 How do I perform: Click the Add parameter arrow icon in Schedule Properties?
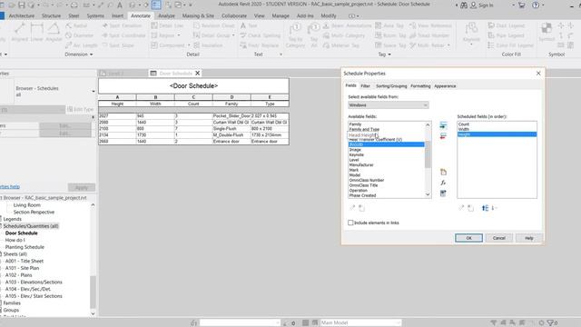click(443, 125)
